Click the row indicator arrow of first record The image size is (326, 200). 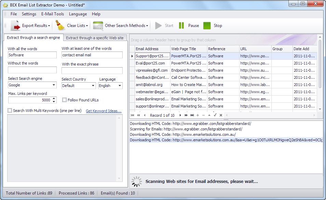click(x=132, y=56)
